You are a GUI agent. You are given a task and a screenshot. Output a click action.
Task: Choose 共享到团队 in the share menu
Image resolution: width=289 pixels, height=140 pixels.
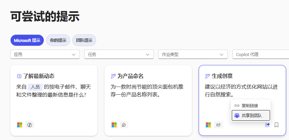[251, 115]
